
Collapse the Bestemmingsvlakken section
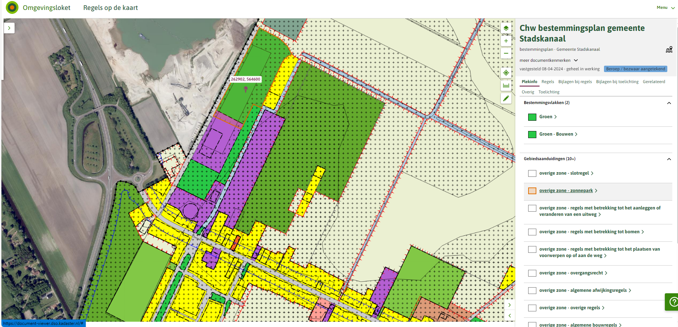(x=669, y=103)
